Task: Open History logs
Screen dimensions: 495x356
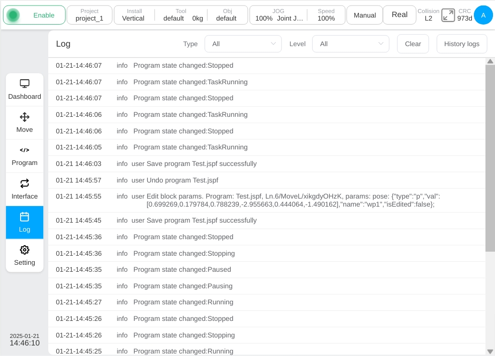Action: click(461, 44)
